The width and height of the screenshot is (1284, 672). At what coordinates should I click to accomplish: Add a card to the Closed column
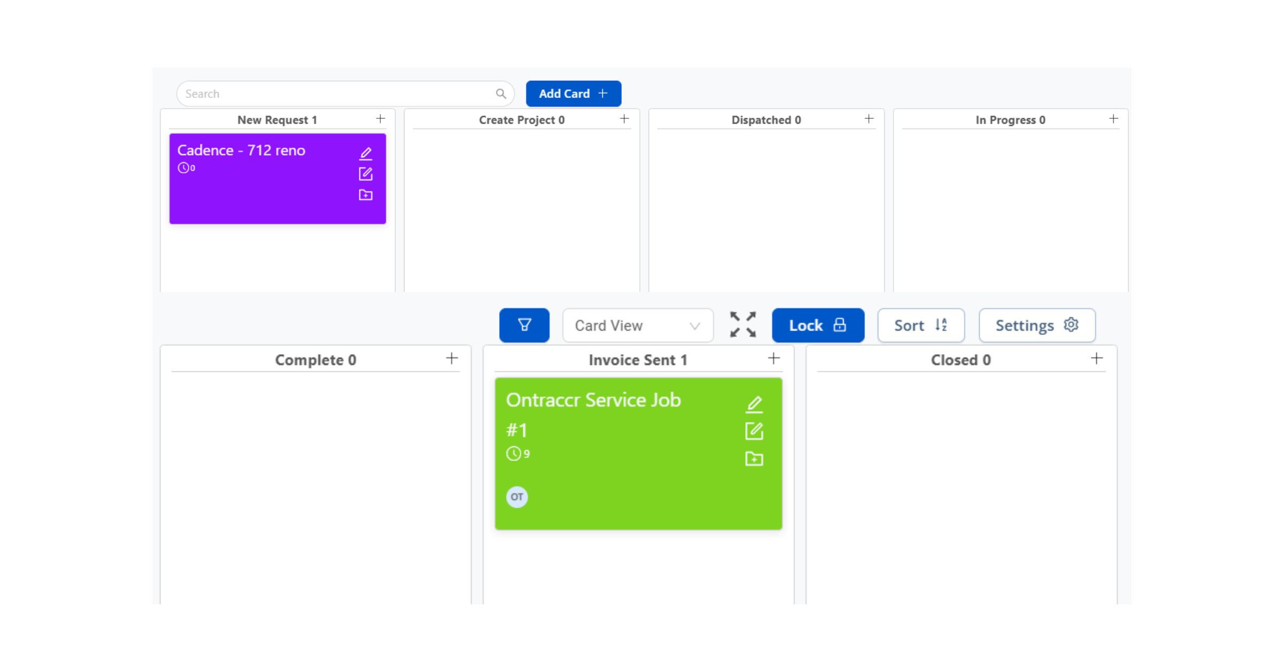point(1097,358)
